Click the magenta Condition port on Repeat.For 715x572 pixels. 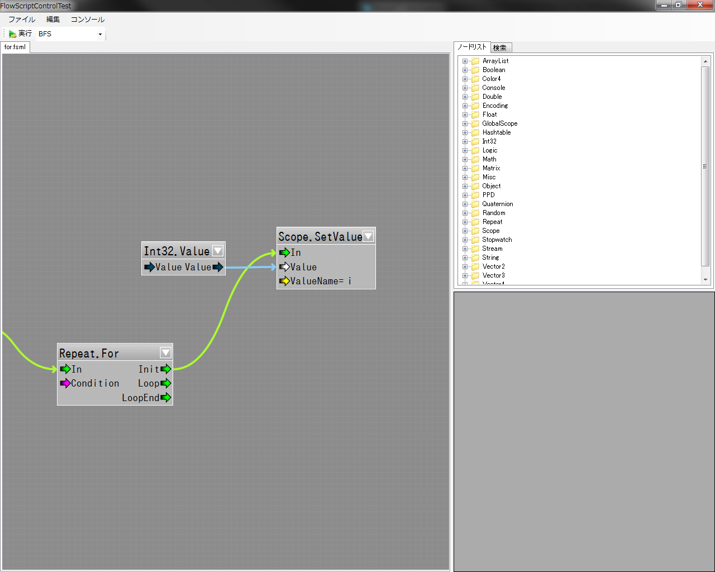(x=65, y=383)
